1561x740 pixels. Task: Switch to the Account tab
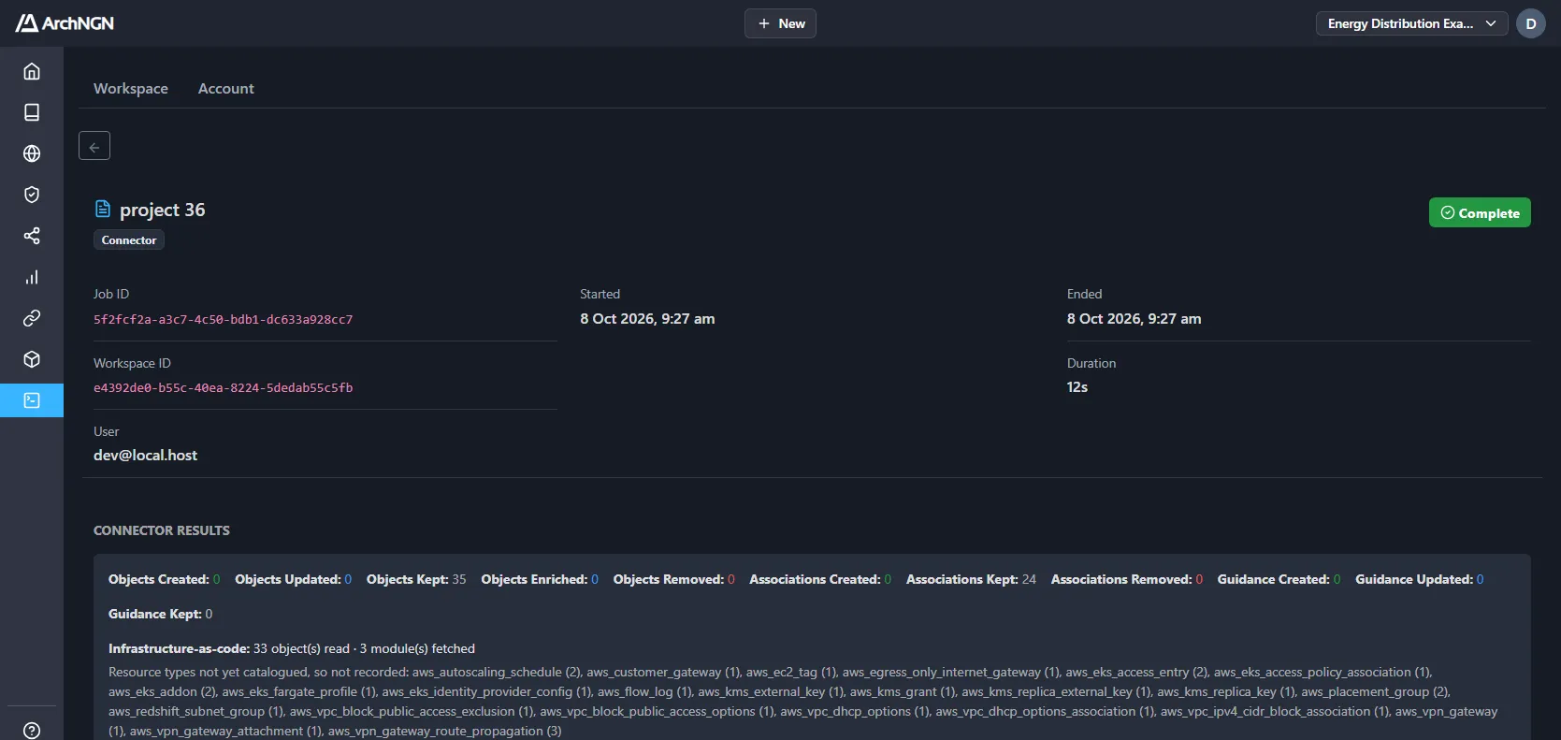point(225,88)
